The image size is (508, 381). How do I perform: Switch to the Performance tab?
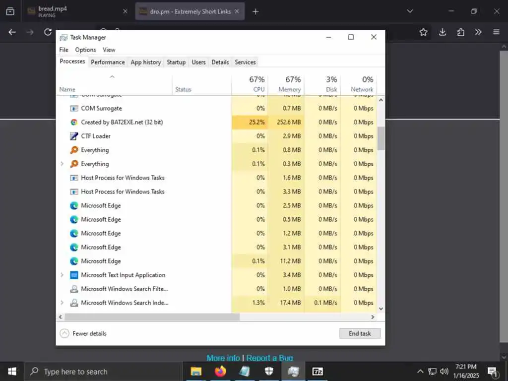108,62
